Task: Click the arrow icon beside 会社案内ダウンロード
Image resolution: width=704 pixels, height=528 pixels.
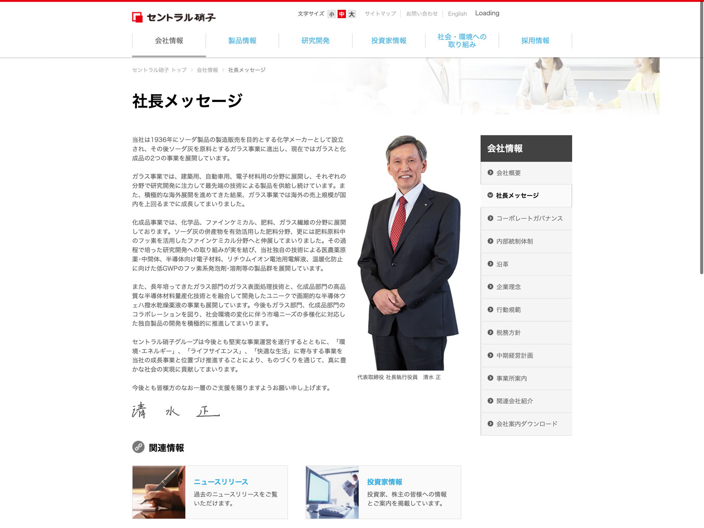Action: point(490,424)
